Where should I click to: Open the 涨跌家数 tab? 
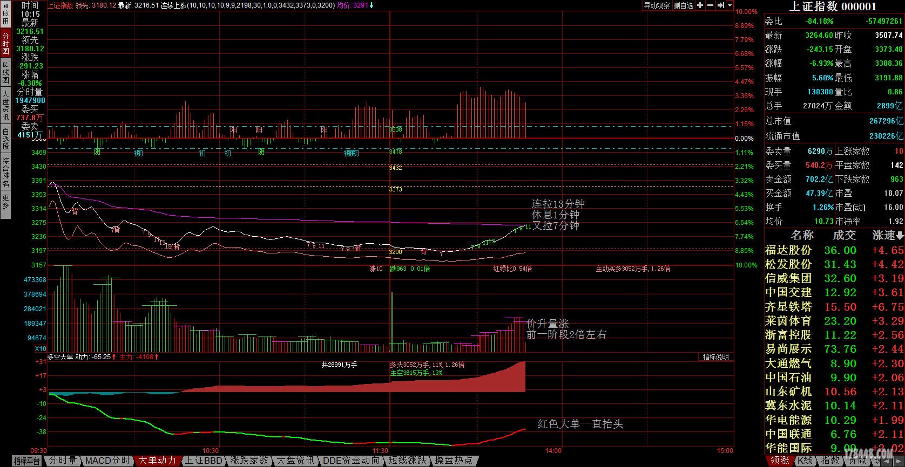249,461
